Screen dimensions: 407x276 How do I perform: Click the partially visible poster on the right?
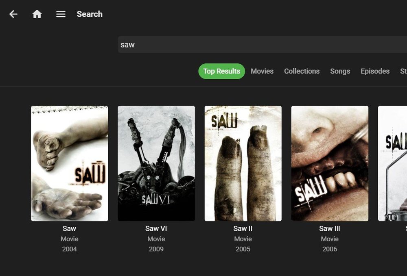click(x=392, y=163)
